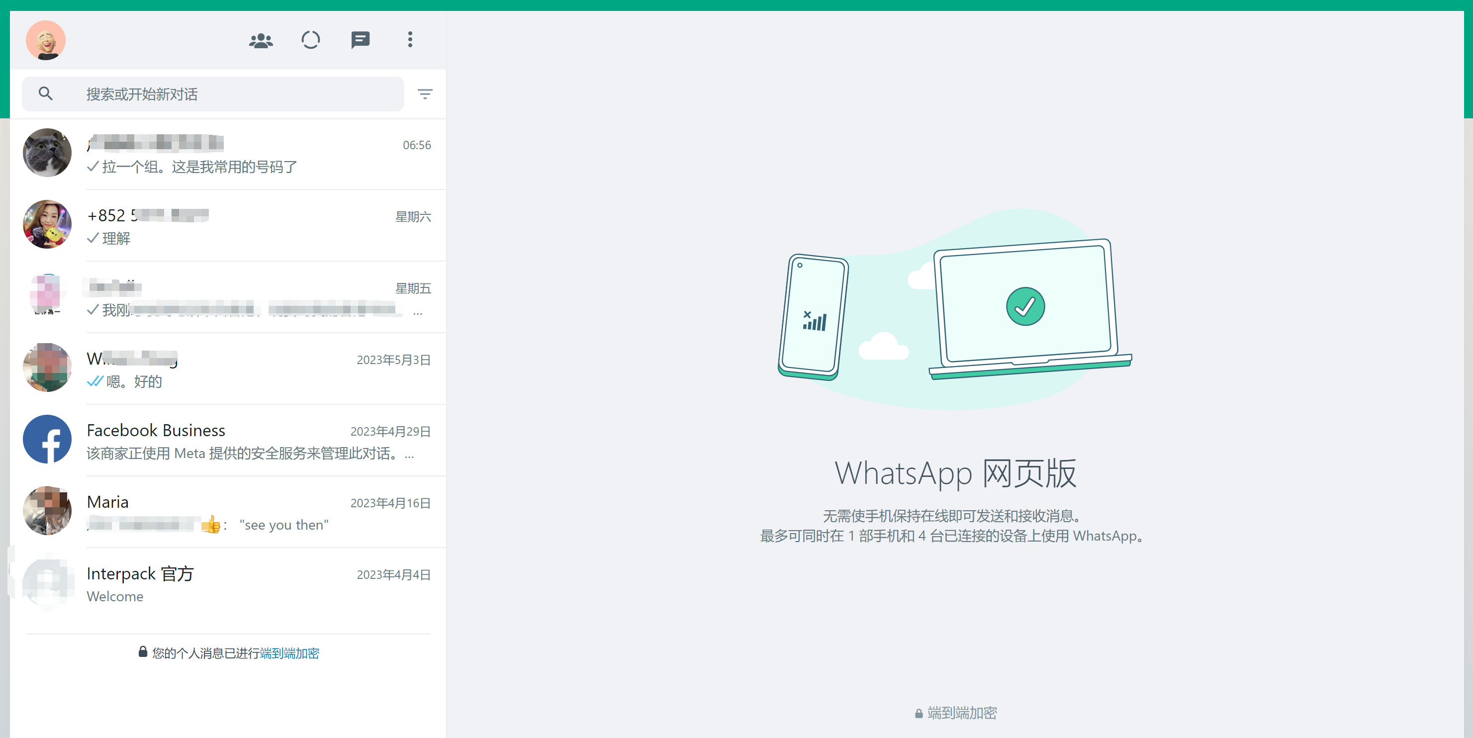The image size is (1473, 738).
Task: Open the Status icon
Action: point(311,40)
